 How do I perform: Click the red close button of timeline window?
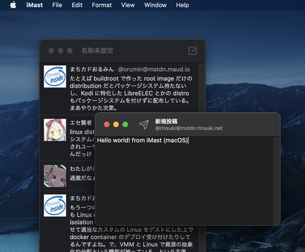(51, 51)
